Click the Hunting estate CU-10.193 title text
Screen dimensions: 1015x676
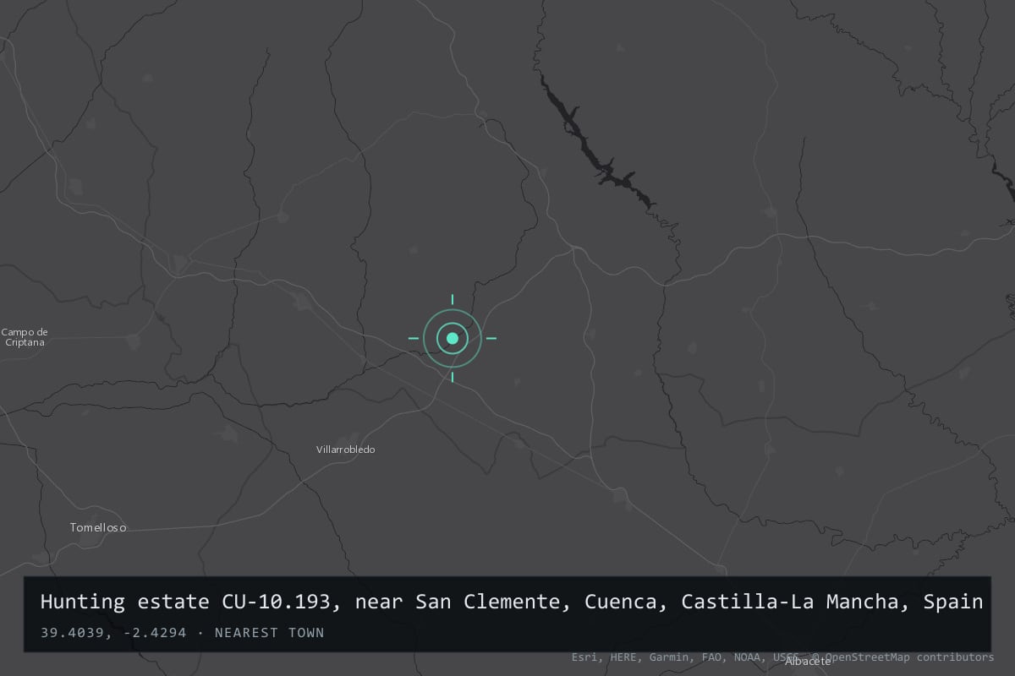(x=512, y=602)
